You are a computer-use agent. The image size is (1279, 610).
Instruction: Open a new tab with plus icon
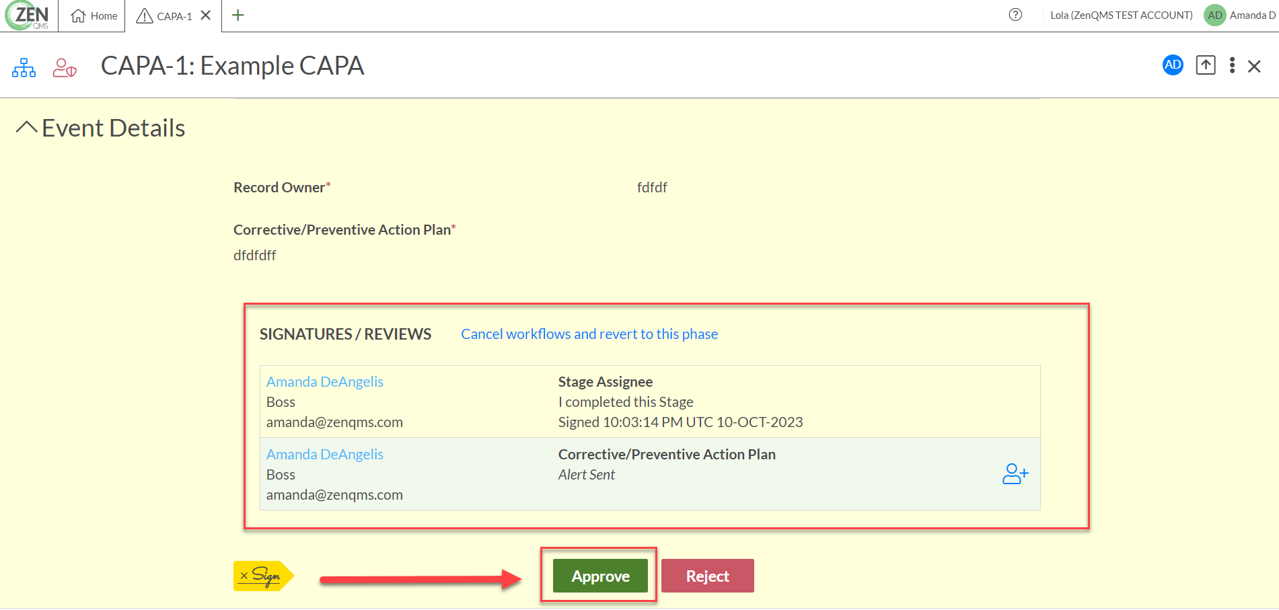[x=237, y=15]
